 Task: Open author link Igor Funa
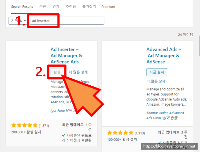58,110
